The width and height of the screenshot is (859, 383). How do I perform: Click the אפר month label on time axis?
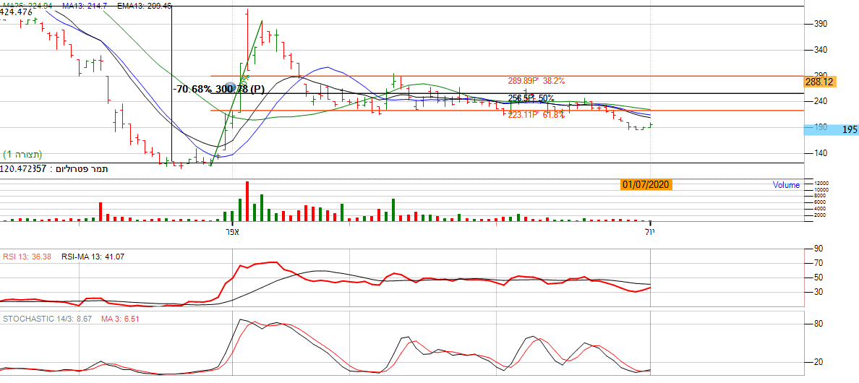click(231, 231)
